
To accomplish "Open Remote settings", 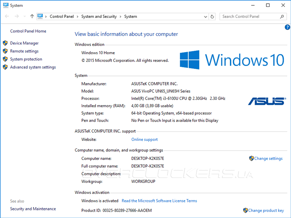I will pos(24,51).
